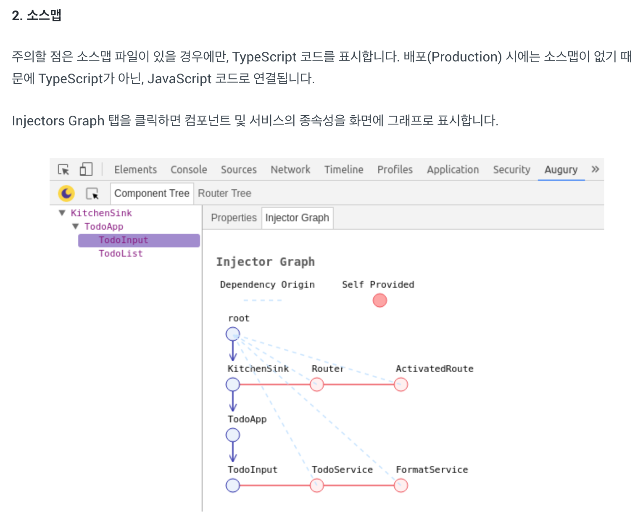Viewport: 643px width, 525px height.
Task: Open the Profiles tab
Action: click(395, 170)
